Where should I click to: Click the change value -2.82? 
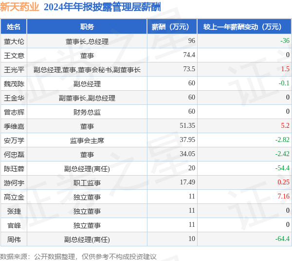coord(282,140)
